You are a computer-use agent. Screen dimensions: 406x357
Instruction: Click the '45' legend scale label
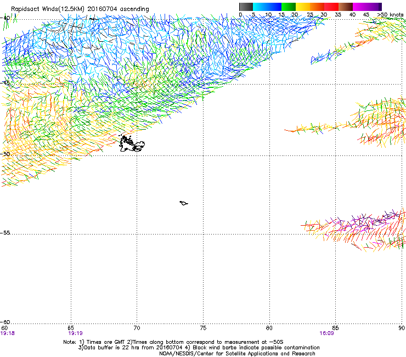point(366,15)
